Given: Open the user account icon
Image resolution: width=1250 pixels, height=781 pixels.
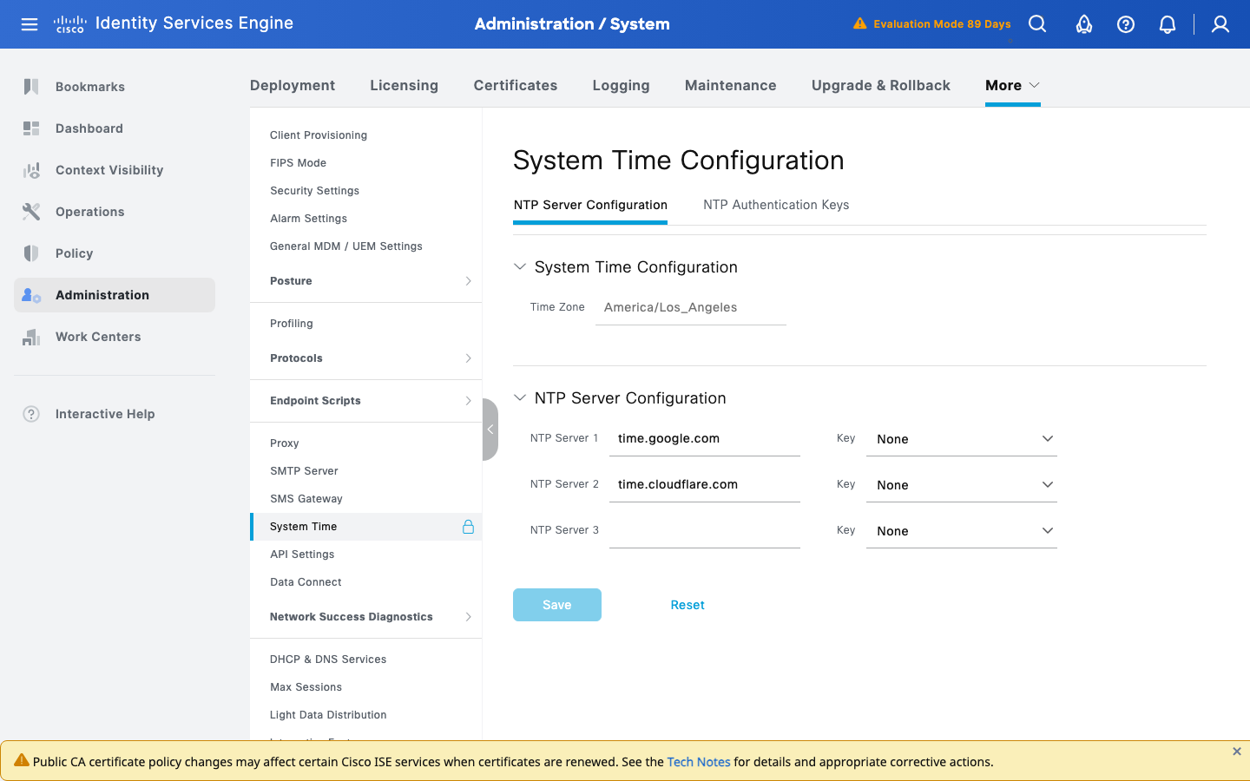Looking at the screenshot, I should [1220, 24].
